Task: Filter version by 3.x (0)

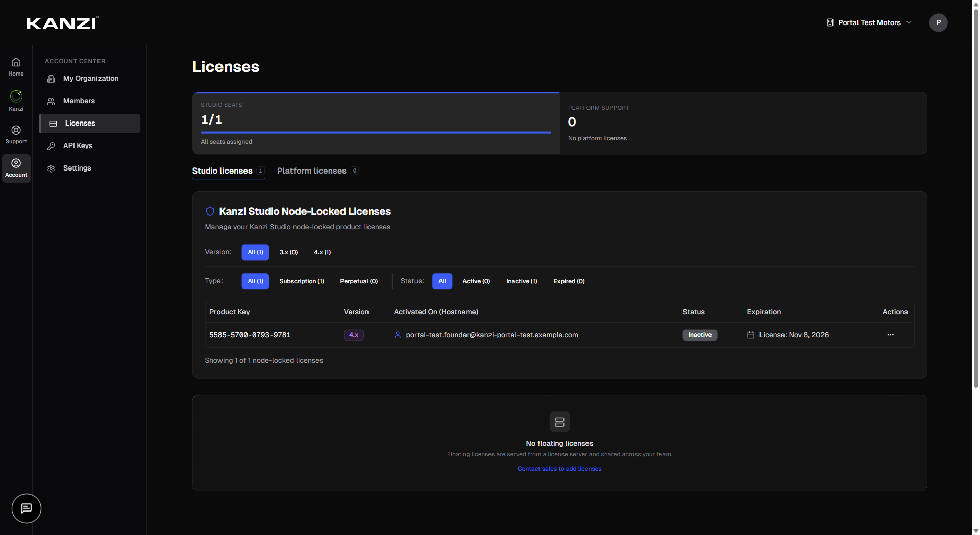Action: [x=288, y=252]
